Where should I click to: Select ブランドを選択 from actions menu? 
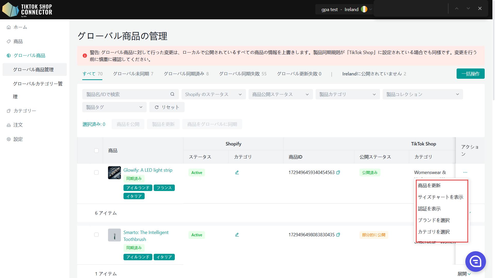[x=442, y=220]
